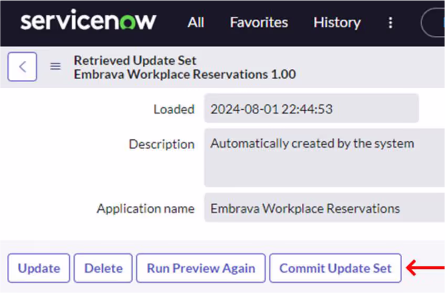Screen dimensions: 445x293
Task: Click the Loaded label
Action: point(174,109)
